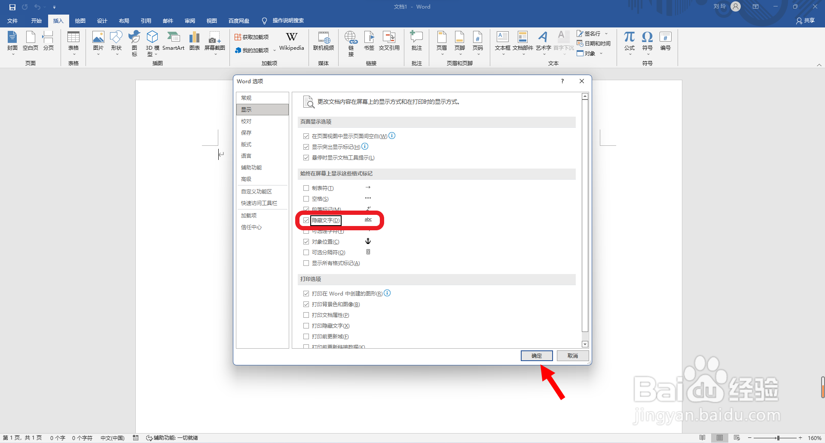Toggle 打印背景色和图像 checkbox
825x443 pixels.
306,304
